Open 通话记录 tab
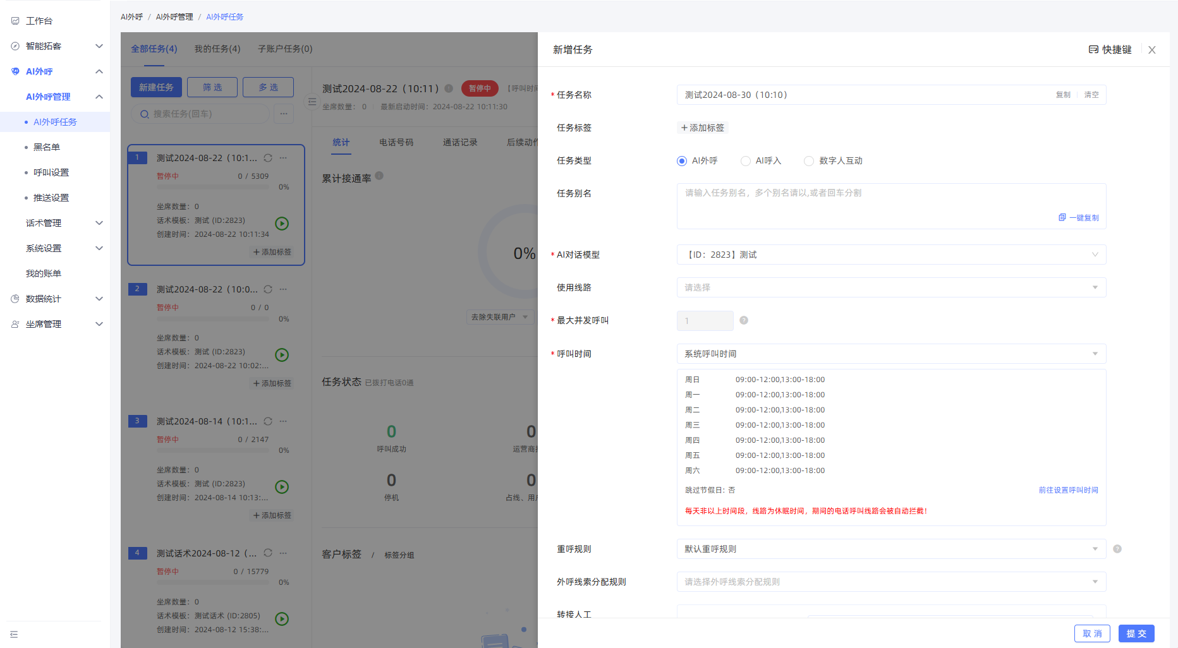 [460, 142]
